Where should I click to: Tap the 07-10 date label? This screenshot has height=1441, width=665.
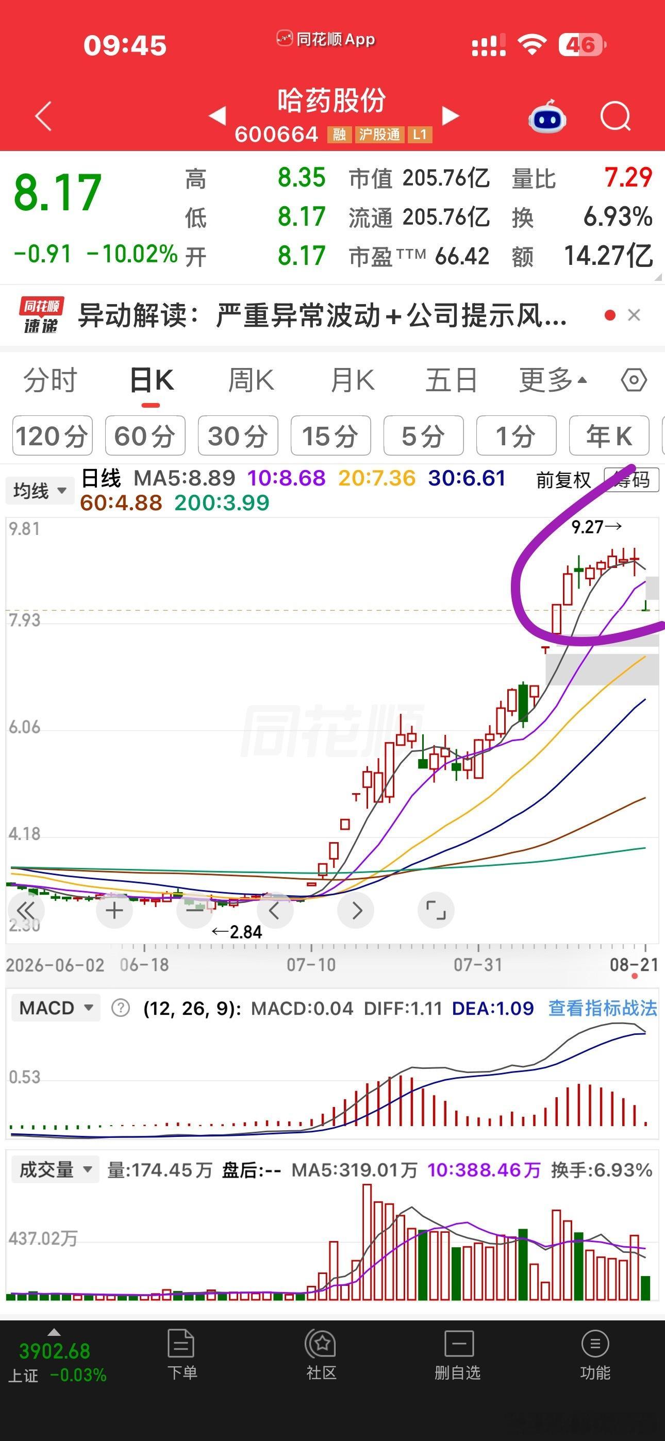311,964
